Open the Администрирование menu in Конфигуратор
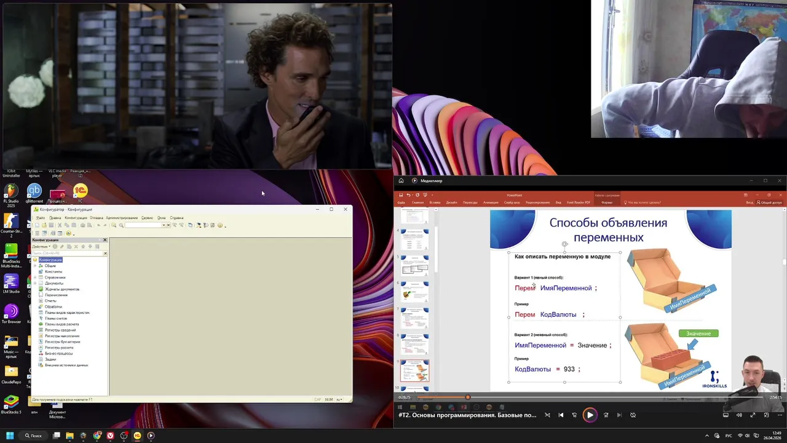 pyautogui.click(x=122, y=218)
